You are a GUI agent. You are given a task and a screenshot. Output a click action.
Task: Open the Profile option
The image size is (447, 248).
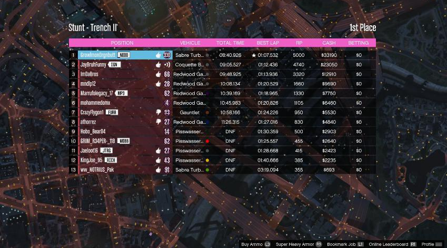click(428, 244)
